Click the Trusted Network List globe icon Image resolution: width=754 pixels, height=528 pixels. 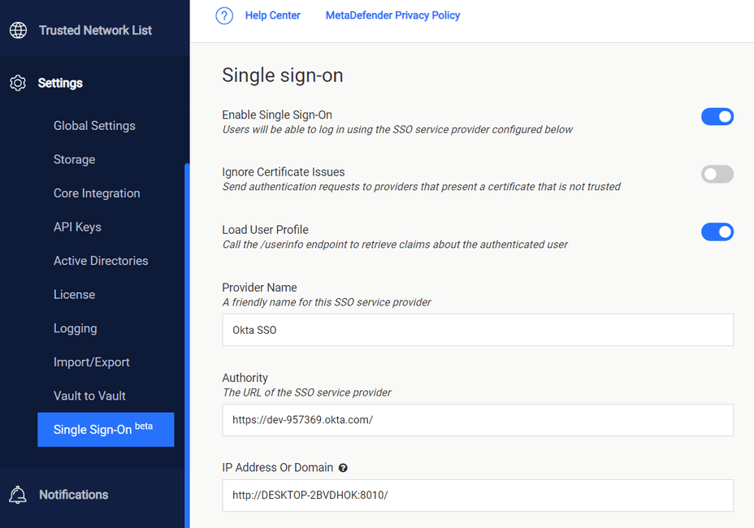[x=18, y=30]
